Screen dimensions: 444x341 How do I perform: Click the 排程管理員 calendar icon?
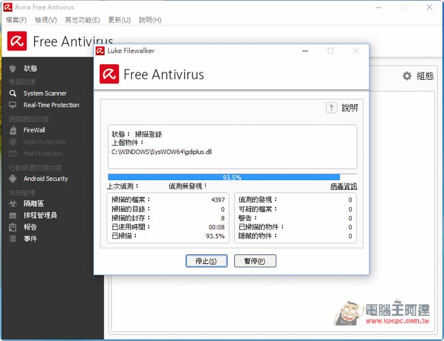point(13,216)
